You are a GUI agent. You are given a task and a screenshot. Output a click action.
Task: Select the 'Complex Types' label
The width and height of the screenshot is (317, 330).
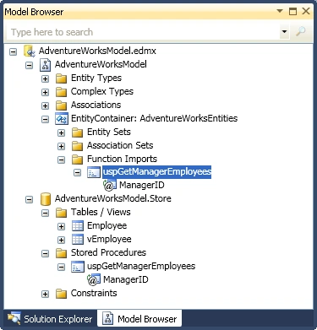(x=102, y=91)
